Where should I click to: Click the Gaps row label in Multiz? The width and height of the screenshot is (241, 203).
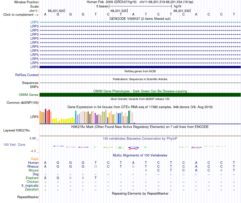click(x=35, y=159)
